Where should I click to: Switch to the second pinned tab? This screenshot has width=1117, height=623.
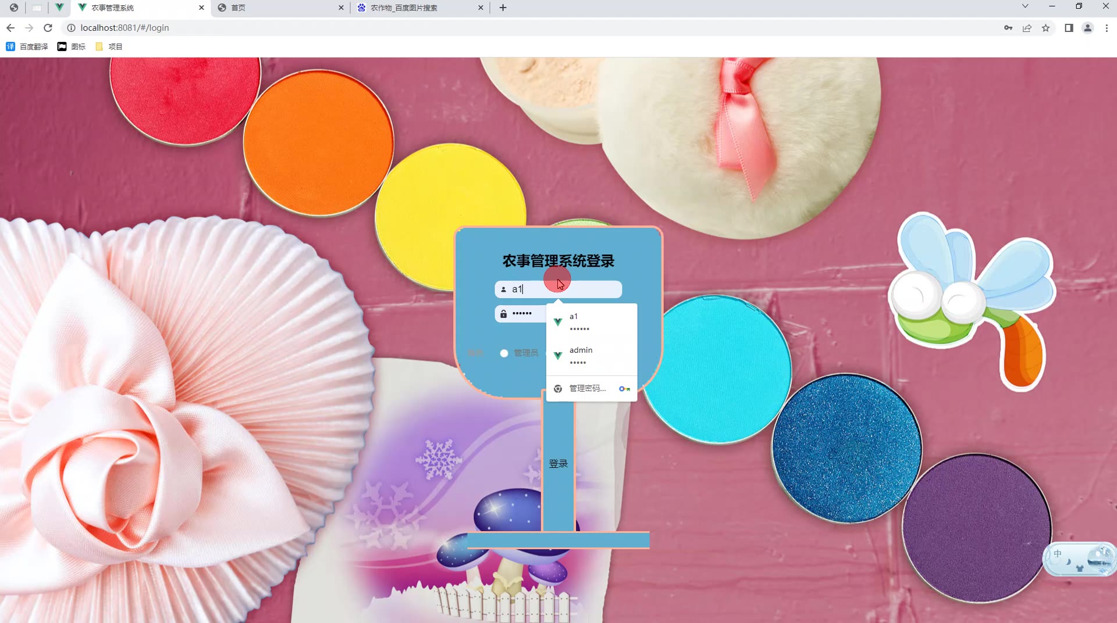pyautogui.click(x=37, y=8)
